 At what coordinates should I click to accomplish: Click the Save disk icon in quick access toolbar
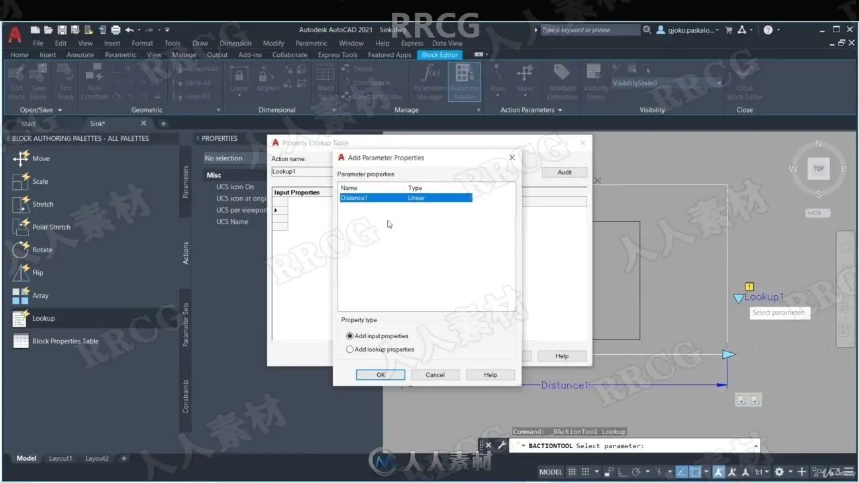(x=62, y=30)
